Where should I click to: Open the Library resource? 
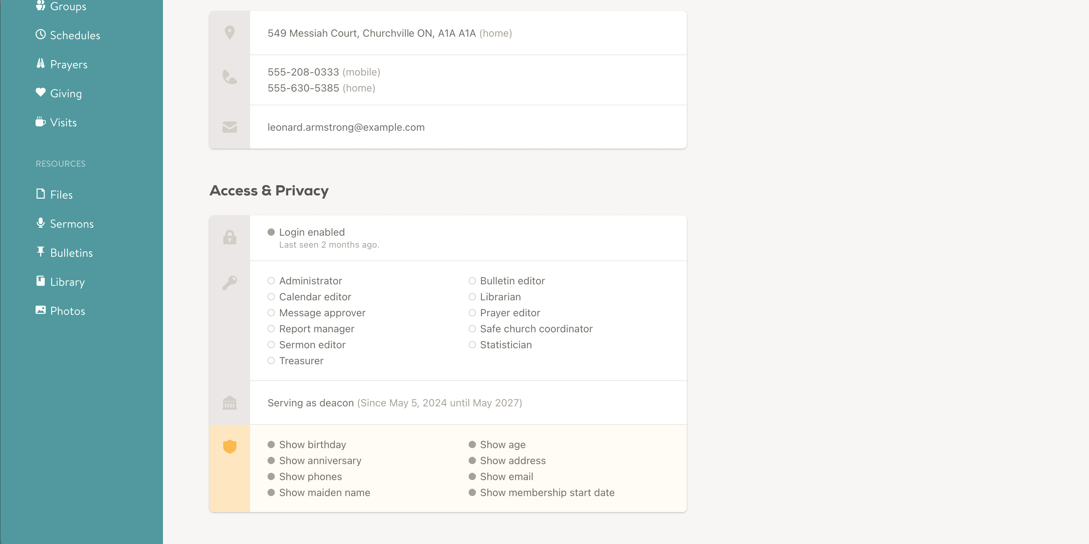point(60,282)
